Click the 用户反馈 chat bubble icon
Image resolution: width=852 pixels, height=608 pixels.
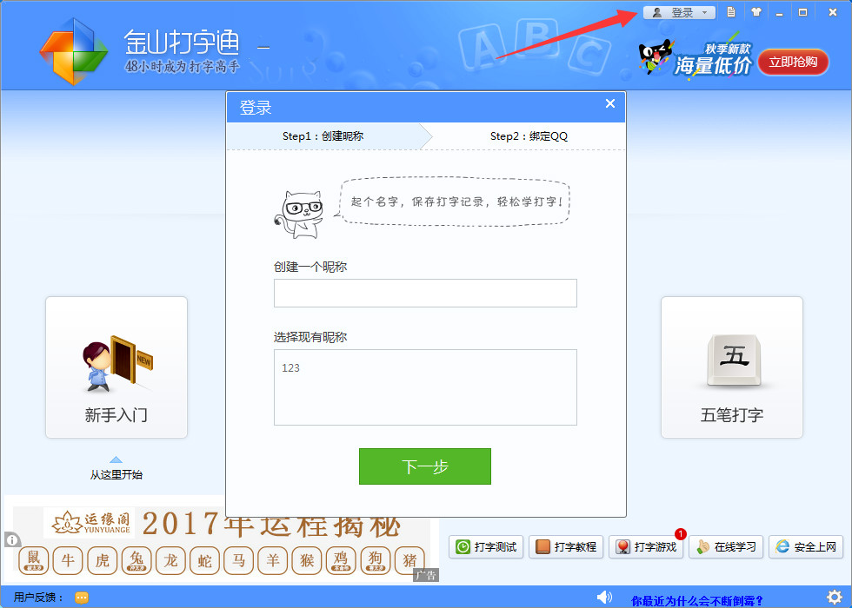pos(82,598)
